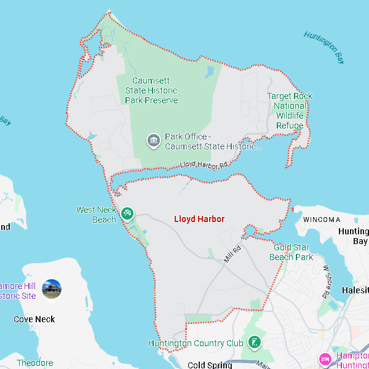The width and height of the screenshot is (369, 369).
Task: Click the West Neck Beach green marker icon
Action: (x=127, y=213)
